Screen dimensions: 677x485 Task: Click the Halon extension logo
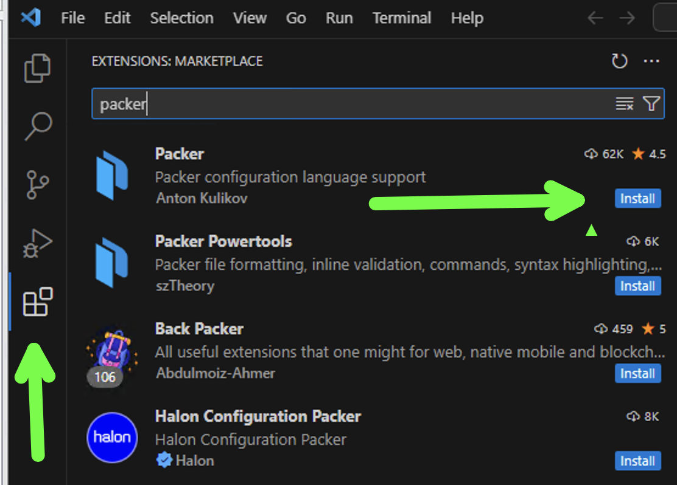pyautogui.click(x=112, y=438)
